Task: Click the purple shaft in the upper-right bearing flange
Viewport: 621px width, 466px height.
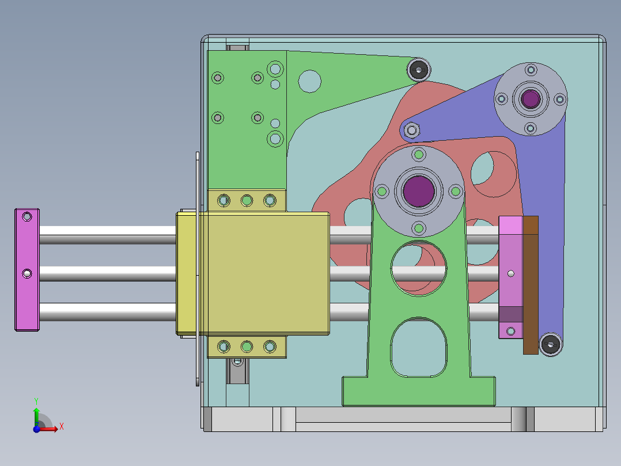Action: pos(531,99)
